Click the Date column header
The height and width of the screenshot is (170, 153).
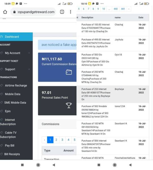141,18
